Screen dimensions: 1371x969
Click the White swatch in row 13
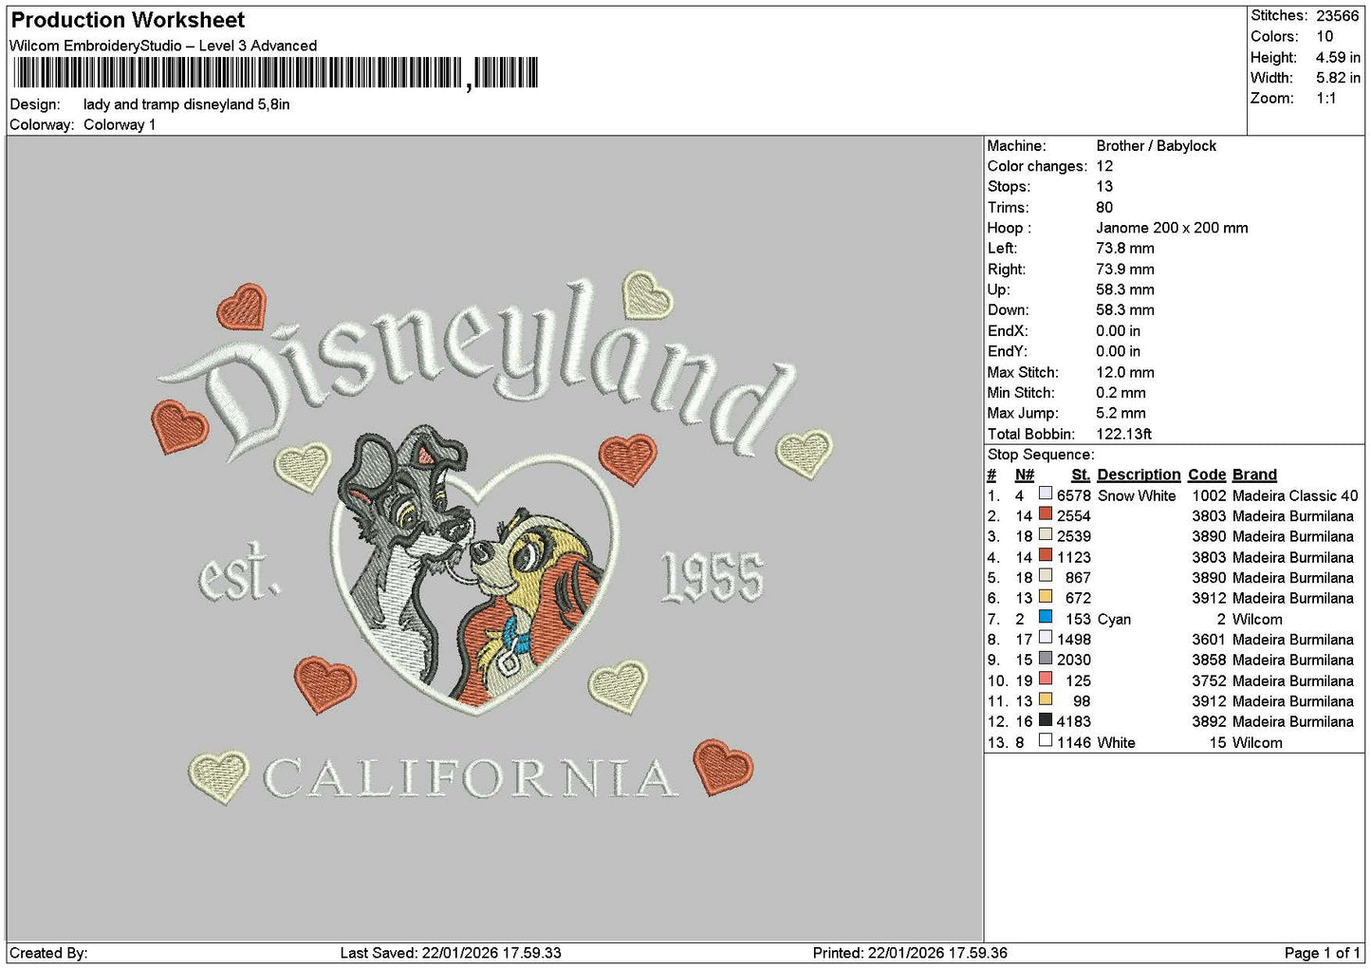click(1046, 741)
